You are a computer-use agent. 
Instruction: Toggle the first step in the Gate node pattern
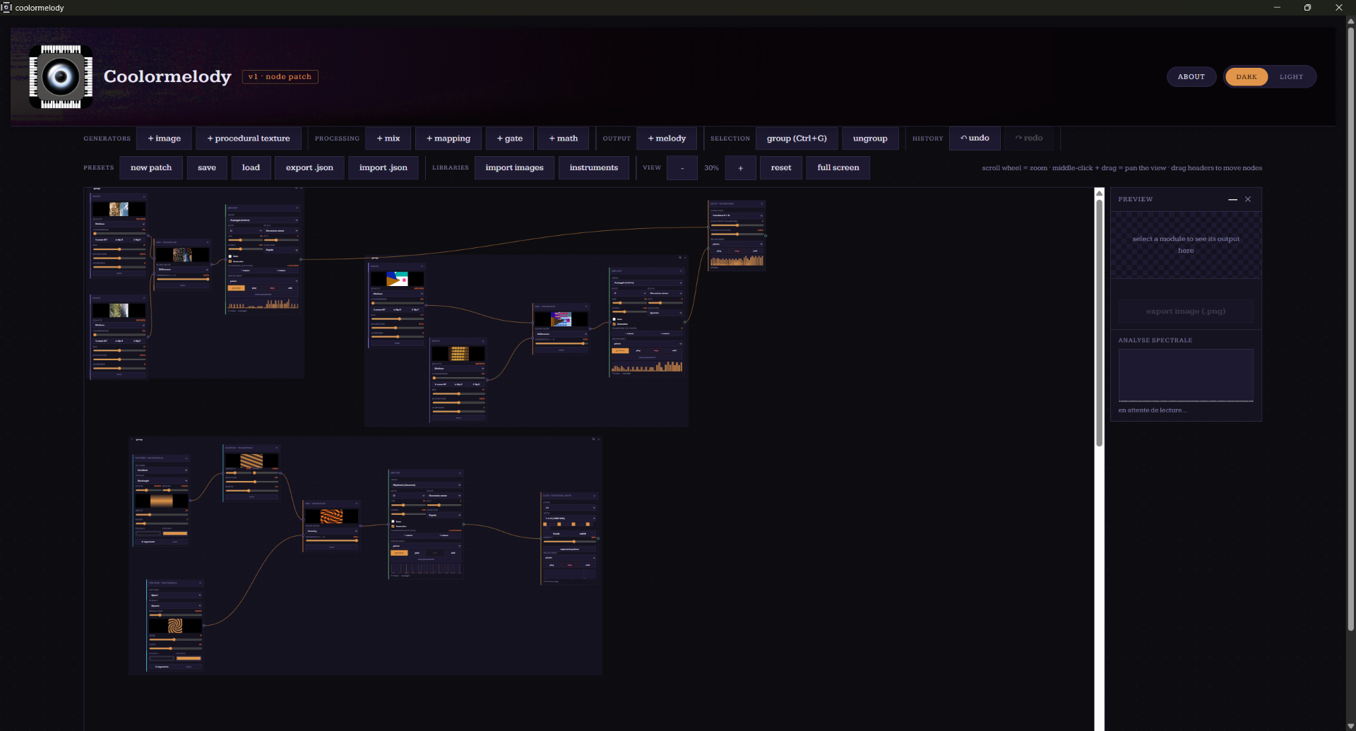545,524
